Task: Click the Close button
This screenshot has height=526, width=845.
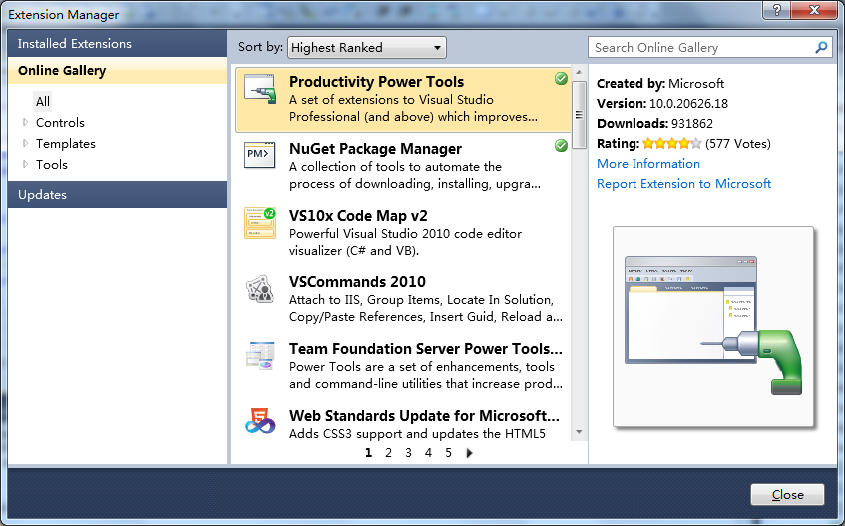Action: click(787, 494)
